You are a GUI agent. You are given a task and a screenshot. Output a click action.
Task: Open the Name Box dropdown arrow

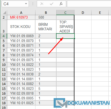click(x=26, y=4)
